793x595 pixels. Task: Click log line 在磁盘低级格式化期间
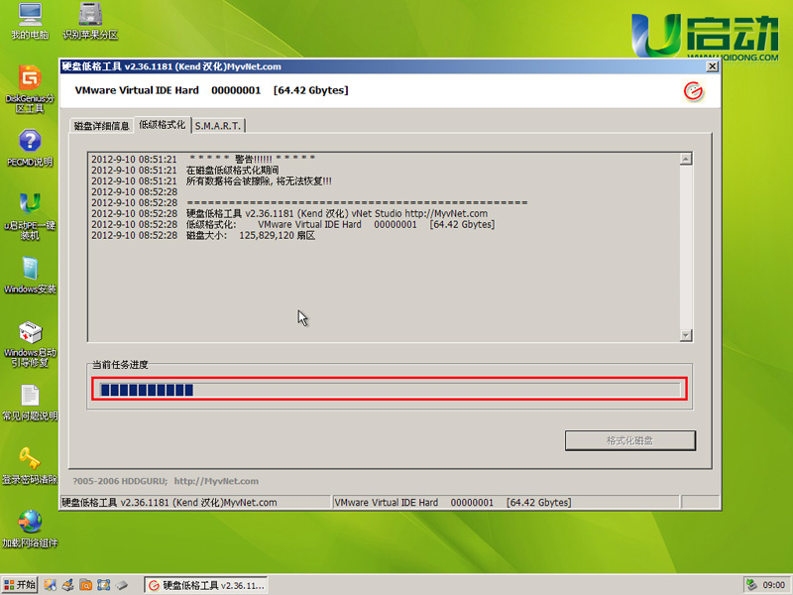(185, 170)
